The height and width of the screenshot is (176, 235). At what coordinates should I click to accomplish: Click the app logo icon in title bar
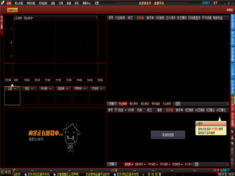(3, 3)
